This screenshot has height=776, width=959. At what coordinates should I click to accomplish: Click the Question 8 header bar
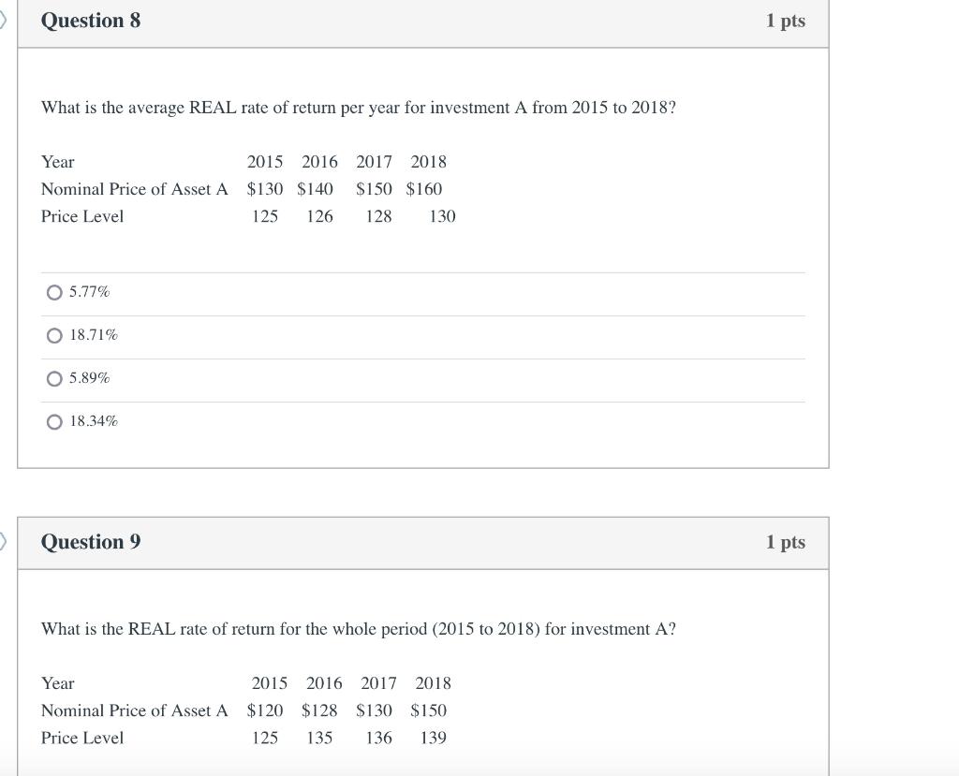(x=91, y=20)
